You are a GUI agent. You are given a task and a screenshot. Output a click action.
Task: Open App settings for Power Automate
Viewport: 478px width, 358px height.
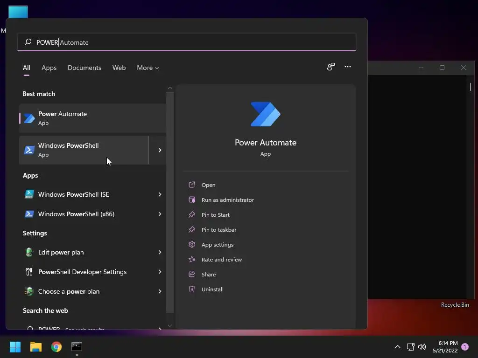coord(218,244)
